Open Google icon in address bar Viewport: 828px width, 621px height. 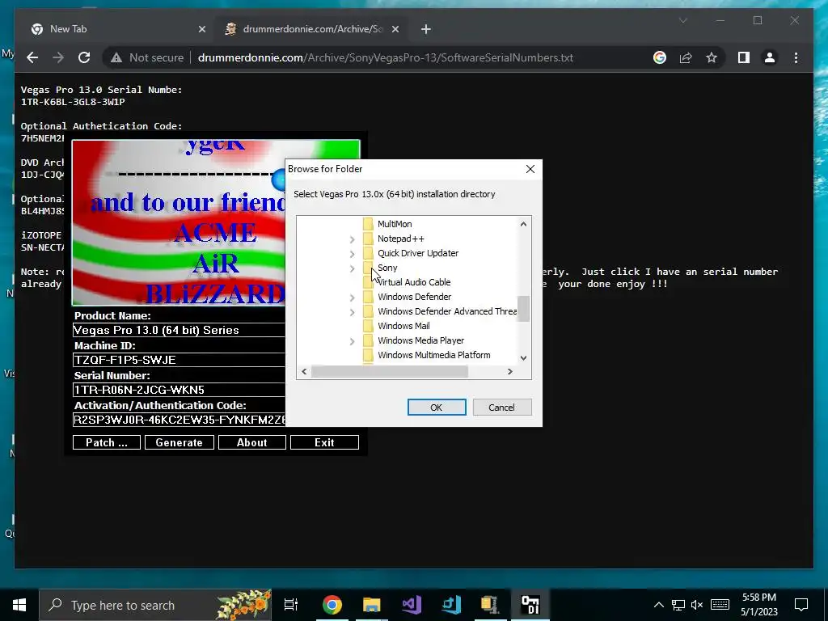660,57
